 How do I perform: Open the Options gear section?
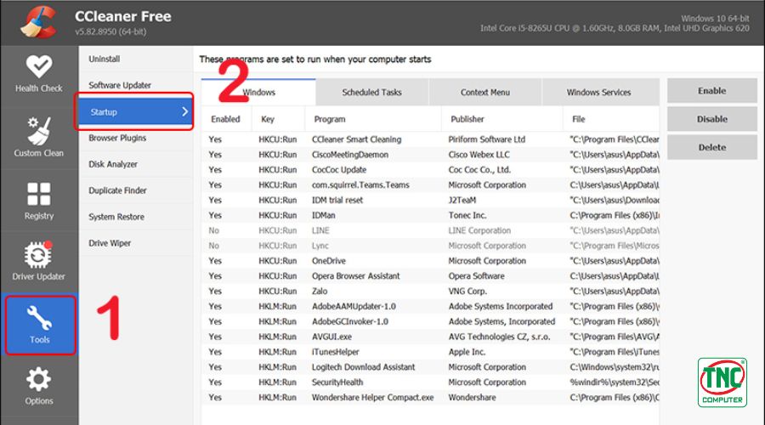[38, 387]
